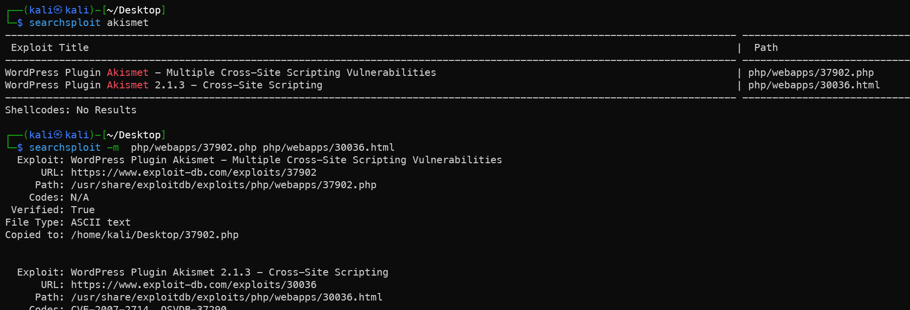This screenshot has width=910, height=310.
Task: Click the full path /usr/share/exploitdb/exploits/php/webapps/30036.html
Action: [x=227, y=297]
